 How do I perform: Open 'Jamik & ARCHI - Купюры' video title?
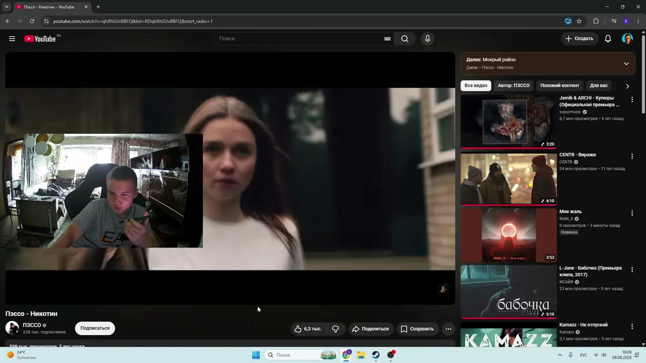pos(589,101)
